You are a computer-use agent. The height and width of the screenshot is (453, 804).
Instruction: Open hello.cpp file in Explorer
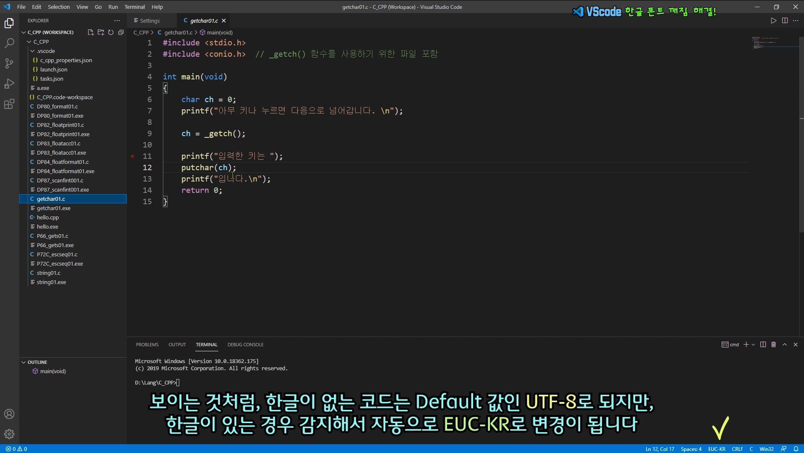pos(48,217)
